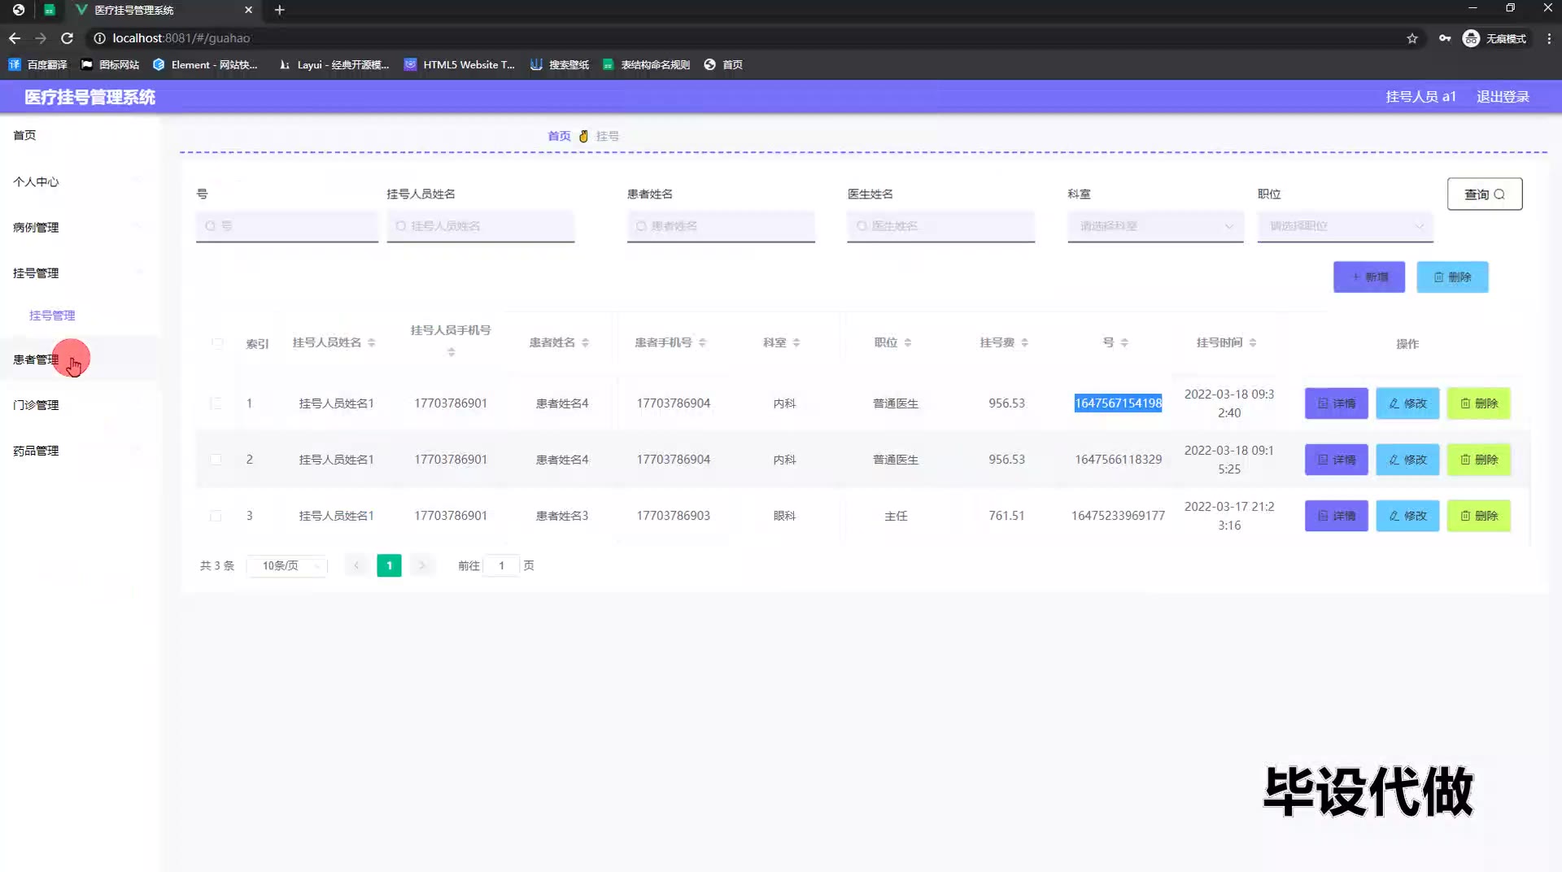This screenshot has height=872, width=1562.
Task: Click the sort icon beside 患者姓名 header
Action: click(585, 343)
